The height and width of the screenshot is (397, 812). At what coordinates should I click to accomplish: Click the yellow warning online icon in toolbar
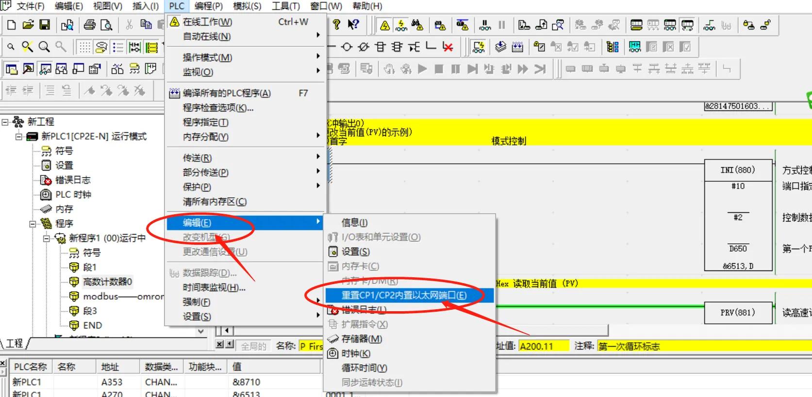pos(385,25)
